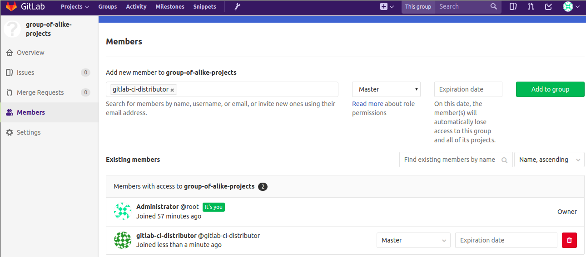
Task: Open Milestones in top menu
Action: [x=170, y=6]
